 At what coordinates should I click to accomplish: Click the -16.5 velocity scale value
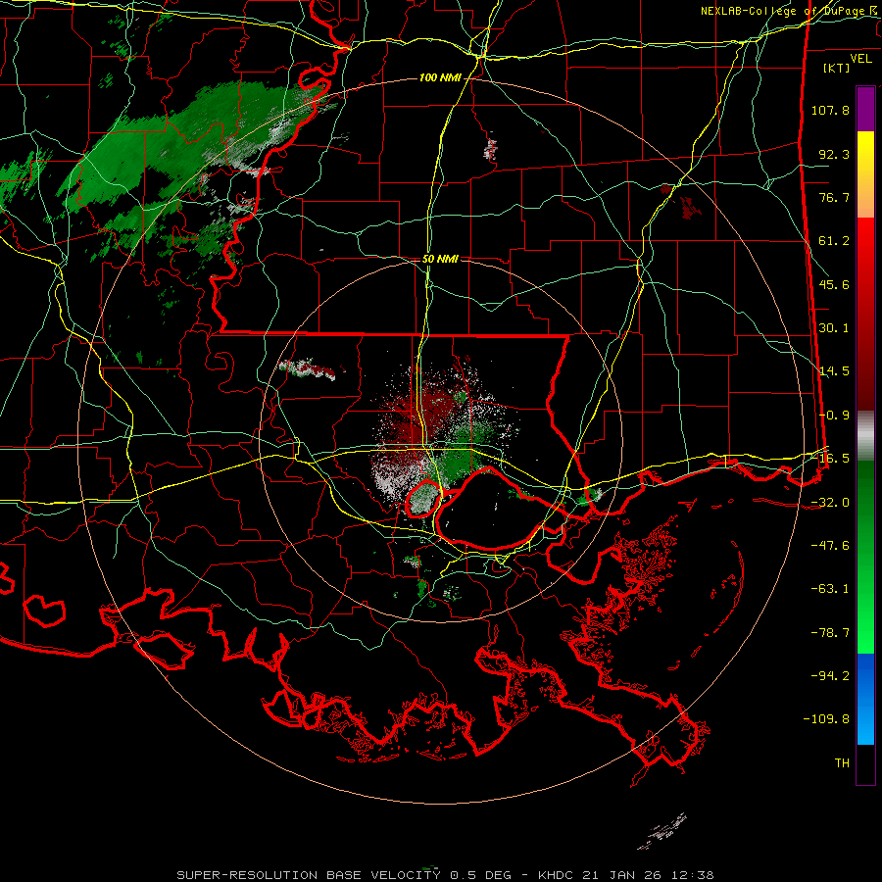point(832,459)
